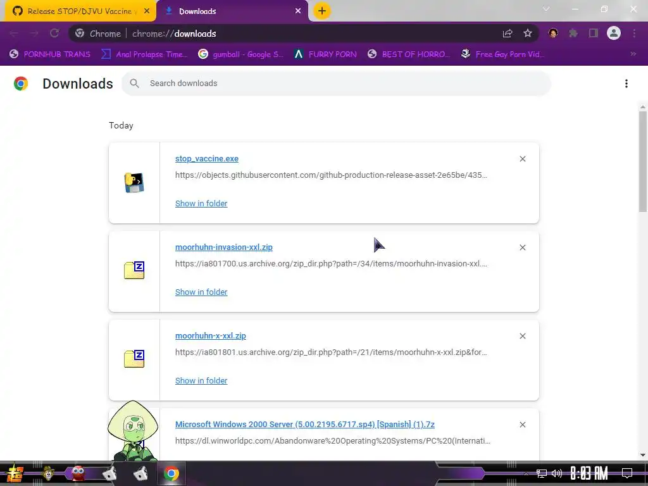This screenshot has height=486, width=648.
Task: Open the moorhuhn-x-xxl.zip file link
Action: (210, 336)
